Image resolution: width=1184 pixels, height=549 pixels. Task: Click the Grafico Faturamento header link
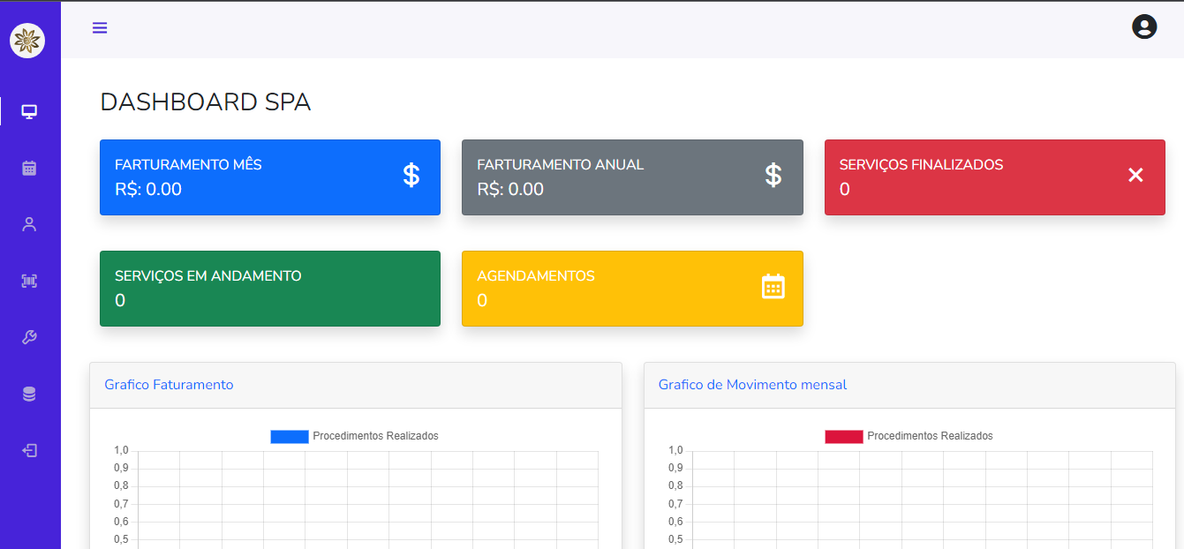pyautogui.click(x=169, y=385)
